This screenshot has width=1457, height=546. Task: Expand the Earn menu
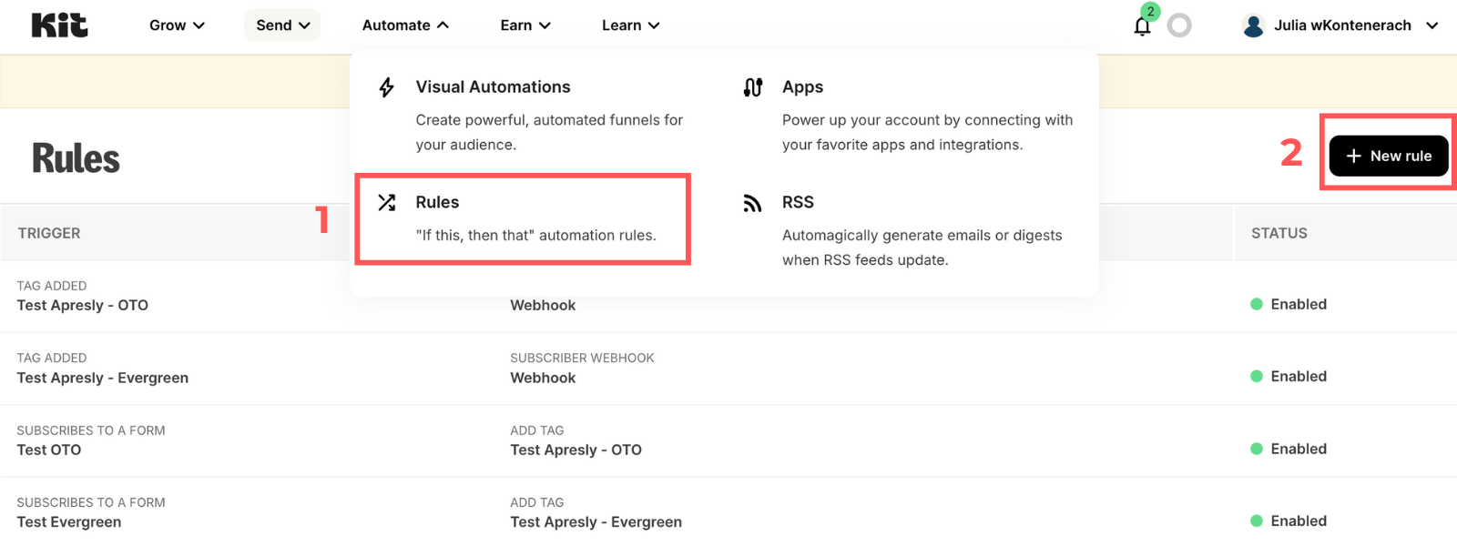[x=525, y=25]
